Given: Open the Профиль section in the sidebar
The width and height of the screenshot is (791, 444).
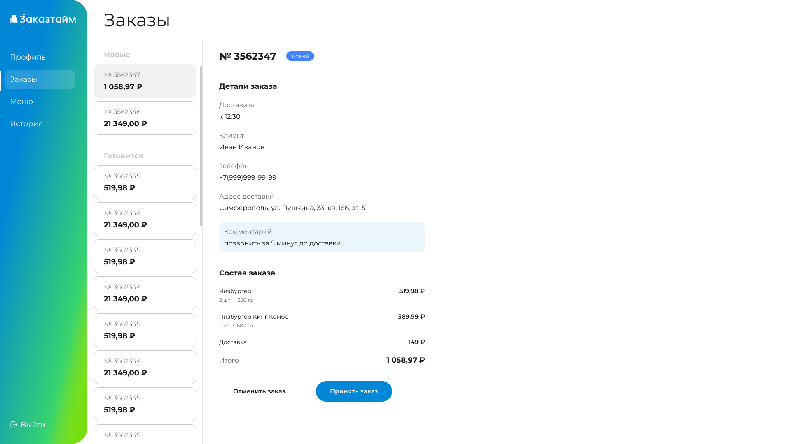Looking at the screenshot, I should [28, 57].
